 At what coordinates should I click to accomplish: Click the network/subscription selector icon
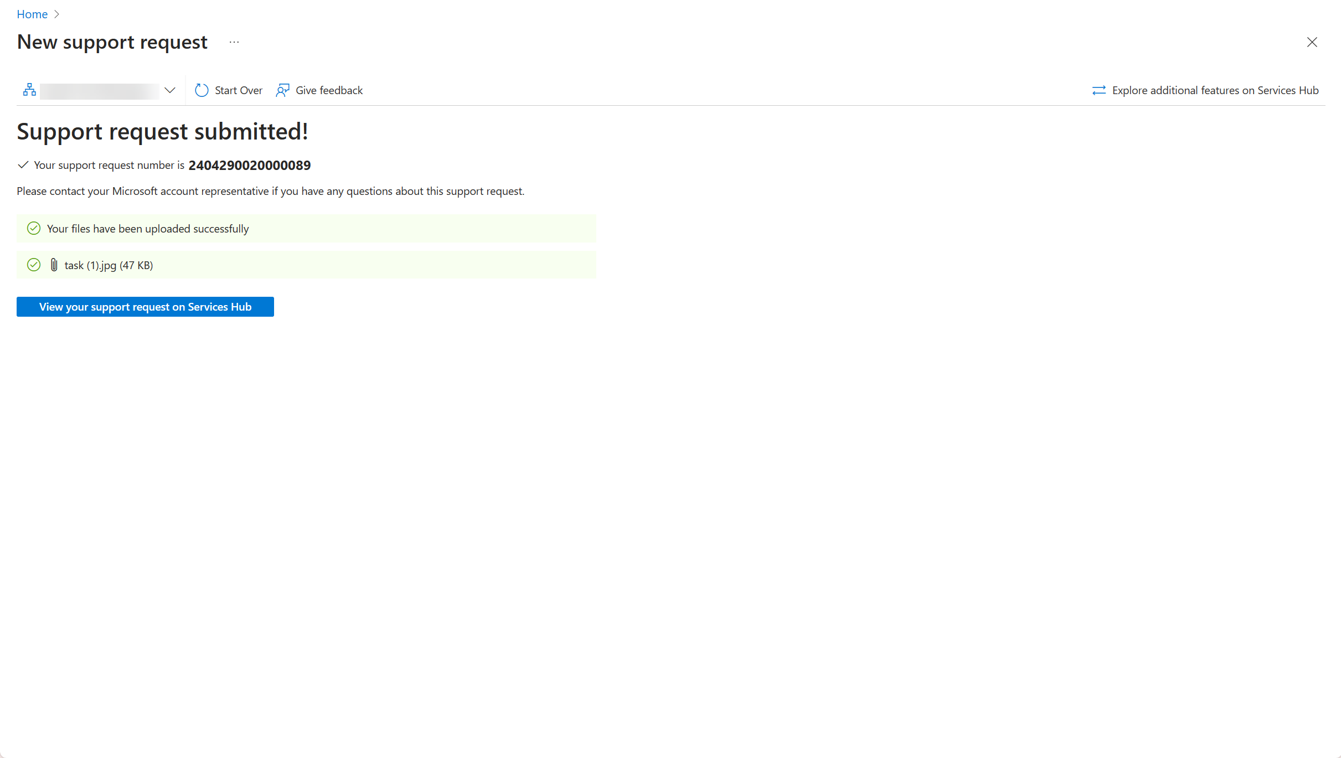[29, 89]
